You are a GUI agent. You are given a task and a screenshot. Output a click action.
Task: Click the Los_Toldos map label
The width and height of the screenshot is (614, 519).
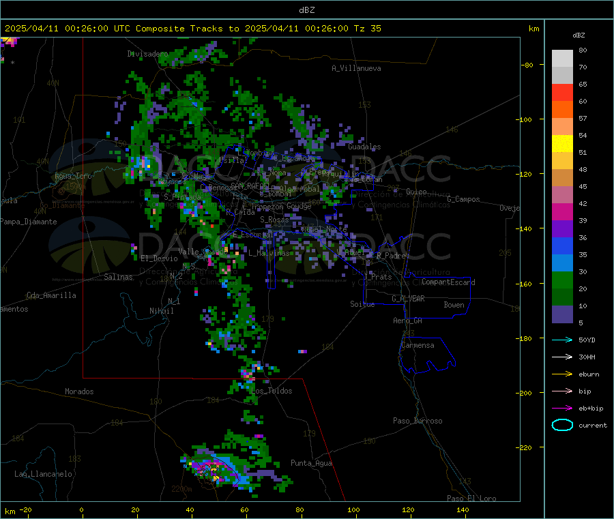click(x=272, y=391)
